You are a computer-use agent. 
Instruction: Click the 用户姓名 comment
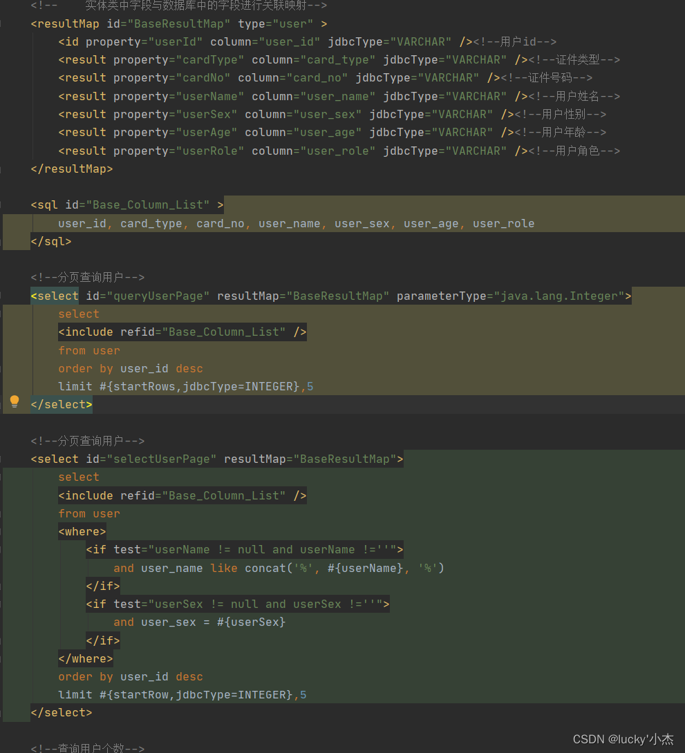574,97
